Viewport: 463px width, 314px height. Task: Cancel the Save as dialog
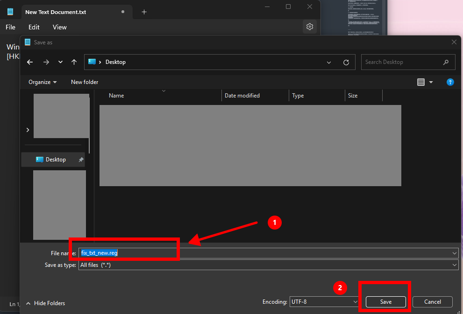[x=433, y=302]
